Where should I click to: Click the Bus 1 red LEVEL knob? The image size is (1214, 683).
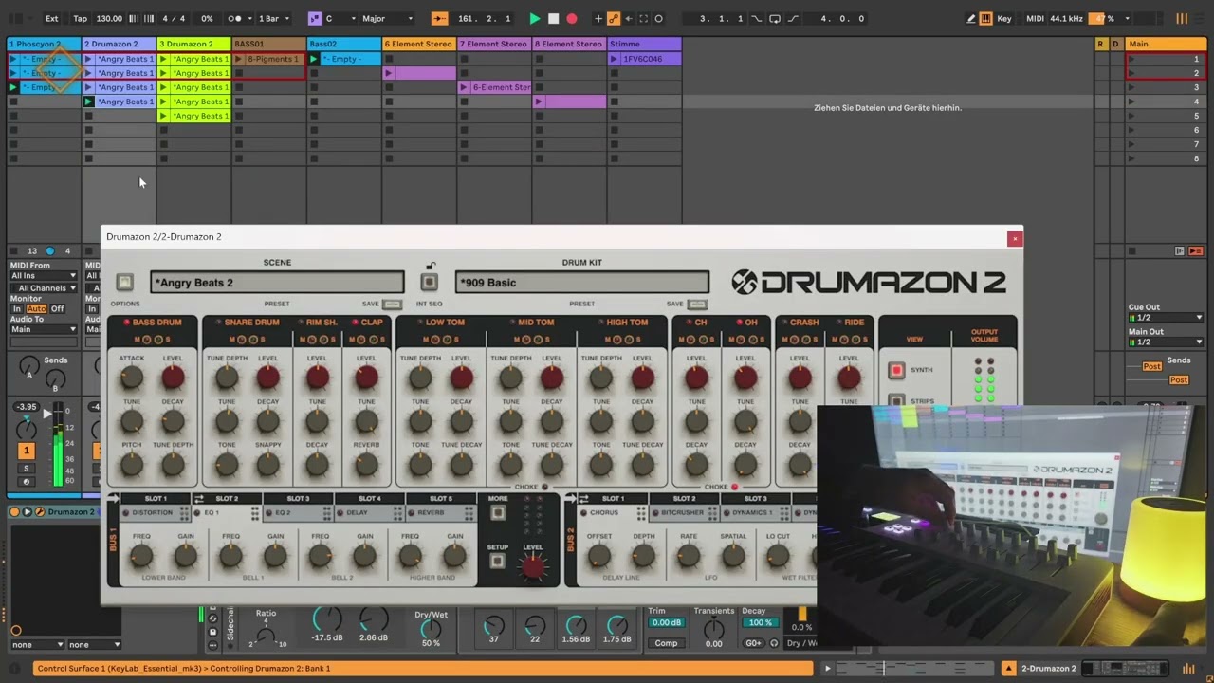click(533, 567)
